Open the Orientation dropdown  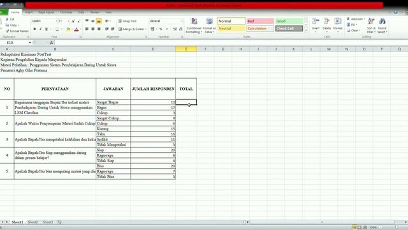[107, 21]
